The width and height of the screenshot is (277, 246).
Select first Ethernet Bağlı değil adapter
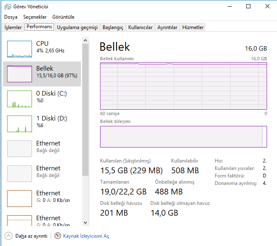tap(20, 149)
